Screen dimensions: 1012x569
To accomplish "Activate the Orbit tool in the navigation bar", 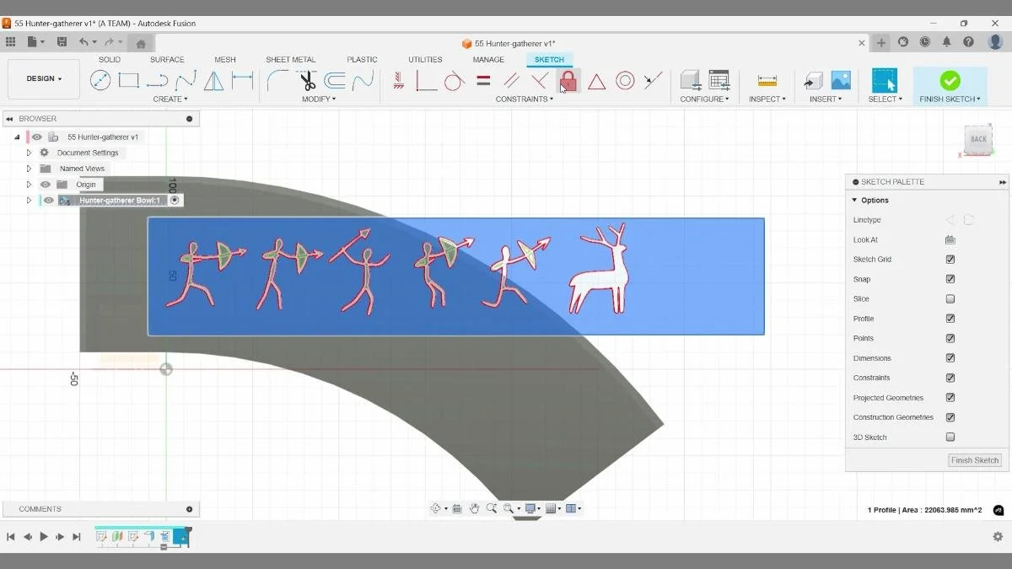I will point(436,507).
